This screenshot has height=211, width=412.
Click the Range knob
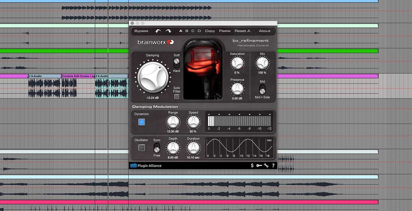click(173, 122)
